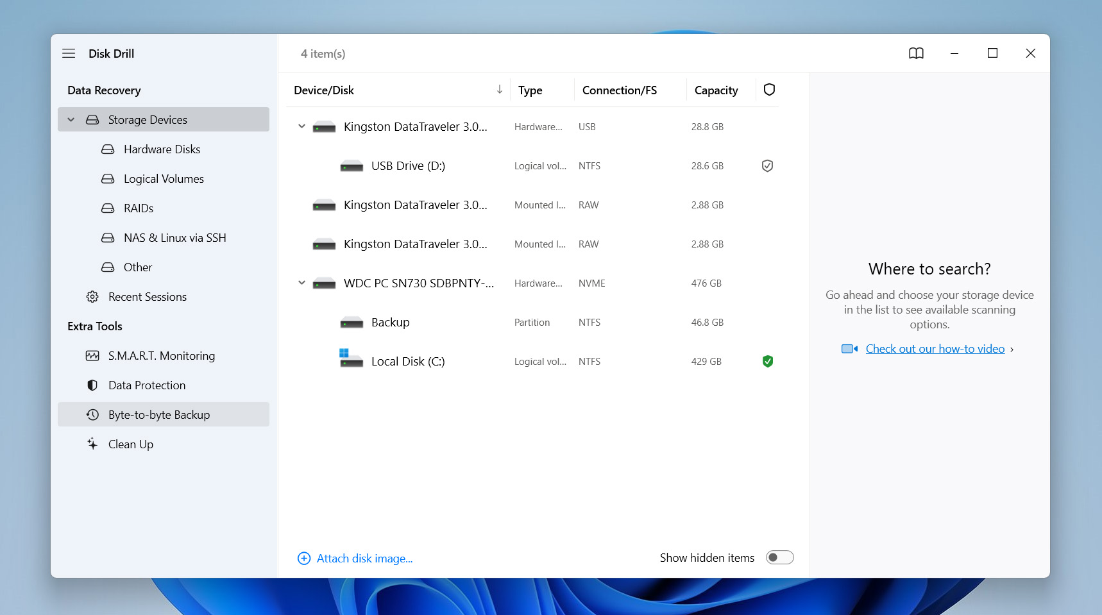Click the WDC PC SN730 disk icon

324,283
